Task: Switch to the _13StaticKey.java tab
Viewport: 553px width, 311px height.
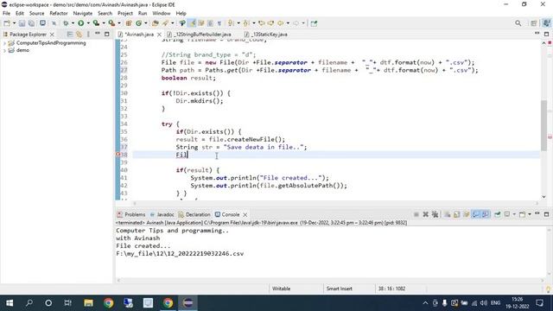Action: pyautogui.click(x=266, y=35)
